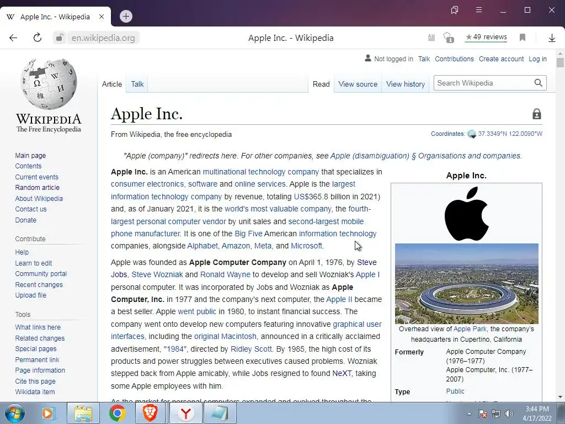
Task: Click the scrollbar down arrow
Action: pos(560,397)
